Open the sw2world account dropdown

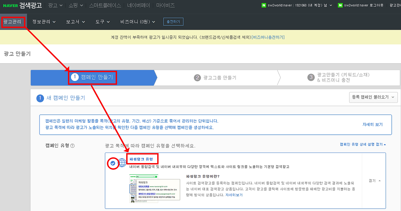(300, 5)
